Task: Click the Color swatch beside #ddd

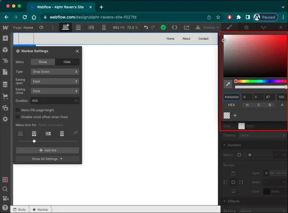Action: tap(241, 126)
